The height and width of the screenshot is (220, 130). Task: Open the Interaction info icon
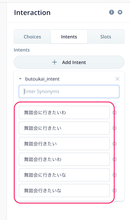coord(112,12)
